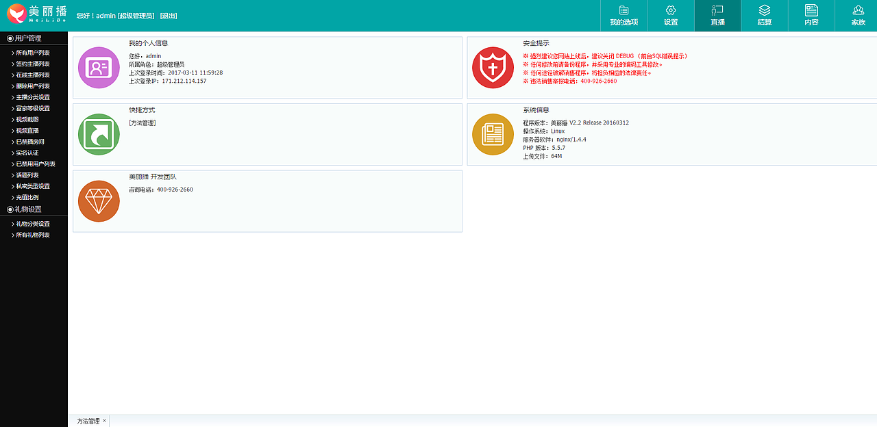Open 主播分类设置 in sidebar

point(34,97)
